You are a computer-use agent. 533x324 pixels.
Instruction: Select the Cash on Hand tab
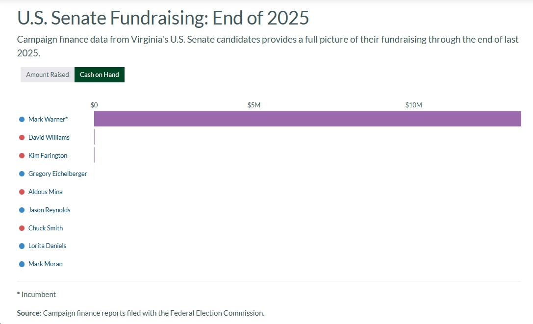pyautogui.click(x=100, y=75)
